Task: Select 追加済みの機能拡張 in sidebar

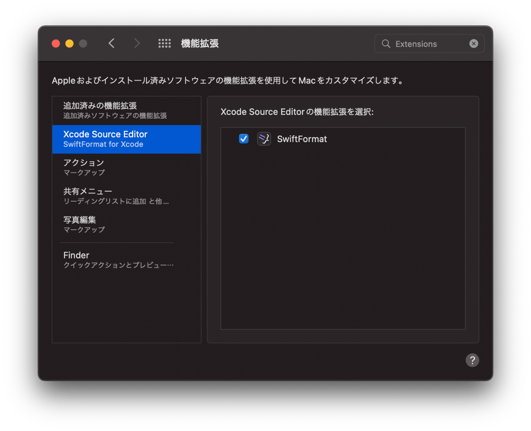Action: (126, 110)
